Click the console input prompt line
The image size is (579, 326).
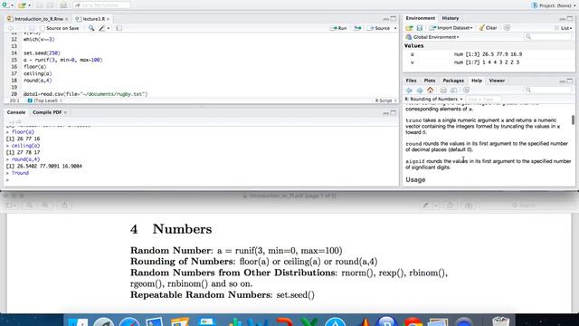click(201, 180)
